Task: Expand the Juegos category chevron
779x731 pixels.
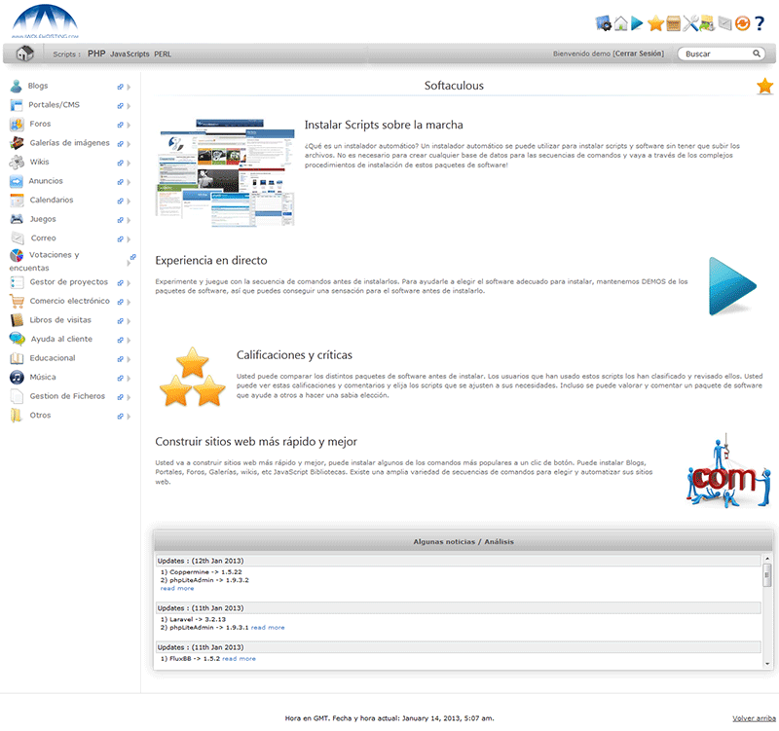Action: click(x=129, y=220)
